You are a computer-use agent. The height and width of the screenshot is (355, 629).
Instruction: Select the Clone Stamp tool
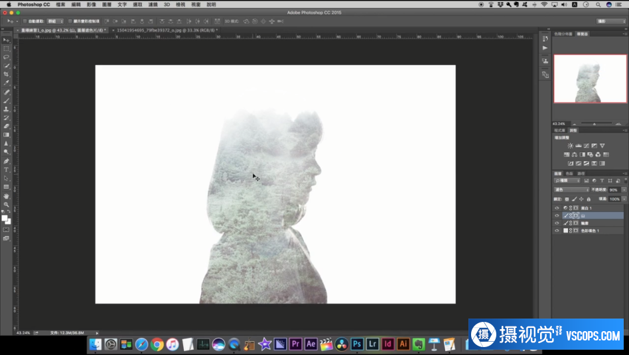point(6,109)
